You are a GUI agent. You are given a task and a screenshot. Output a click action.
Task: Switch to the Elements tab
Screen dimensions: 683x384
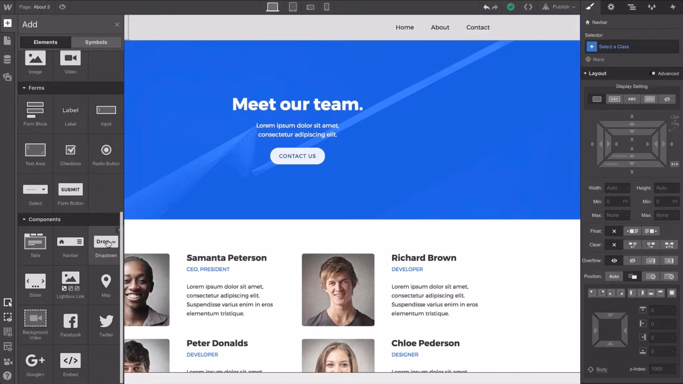[45, 42]
